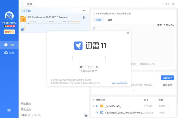178x118 pixels.
Task: Expand the task details chevron below link
Action: click(133, 91)
